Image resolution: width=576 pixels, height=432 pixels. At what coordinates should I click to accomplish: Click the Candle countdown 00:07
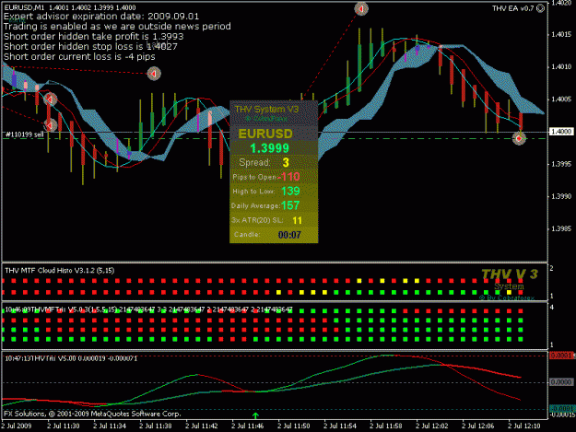(289, 235)
